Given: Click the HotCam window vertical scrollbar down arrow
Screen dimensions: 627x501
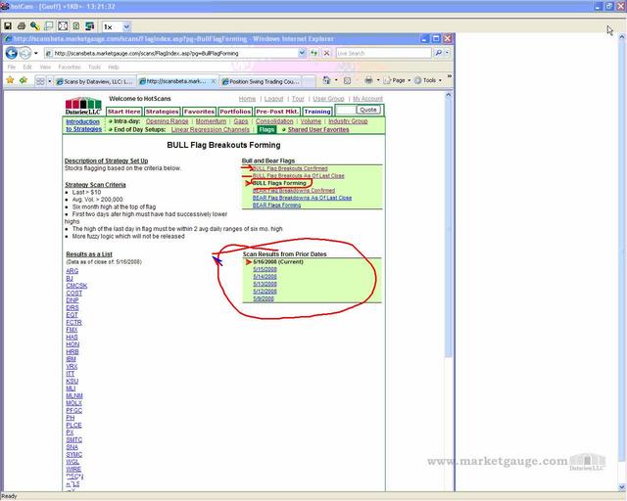Looking at the screenshot, I should (622, 488).
